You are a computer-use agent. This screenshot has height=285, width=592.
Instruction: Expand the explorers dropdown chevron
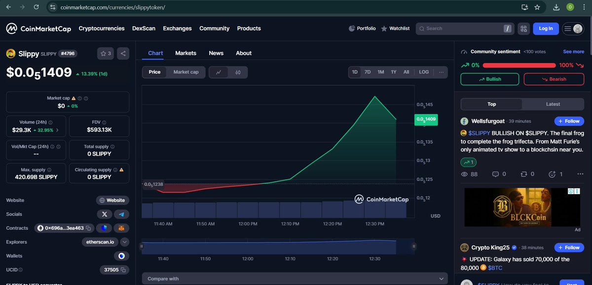pyautogui.click(x=125, y=242)
